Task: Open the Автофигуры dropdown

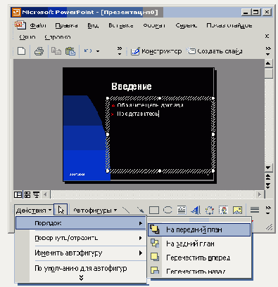Action: [95, 211]
